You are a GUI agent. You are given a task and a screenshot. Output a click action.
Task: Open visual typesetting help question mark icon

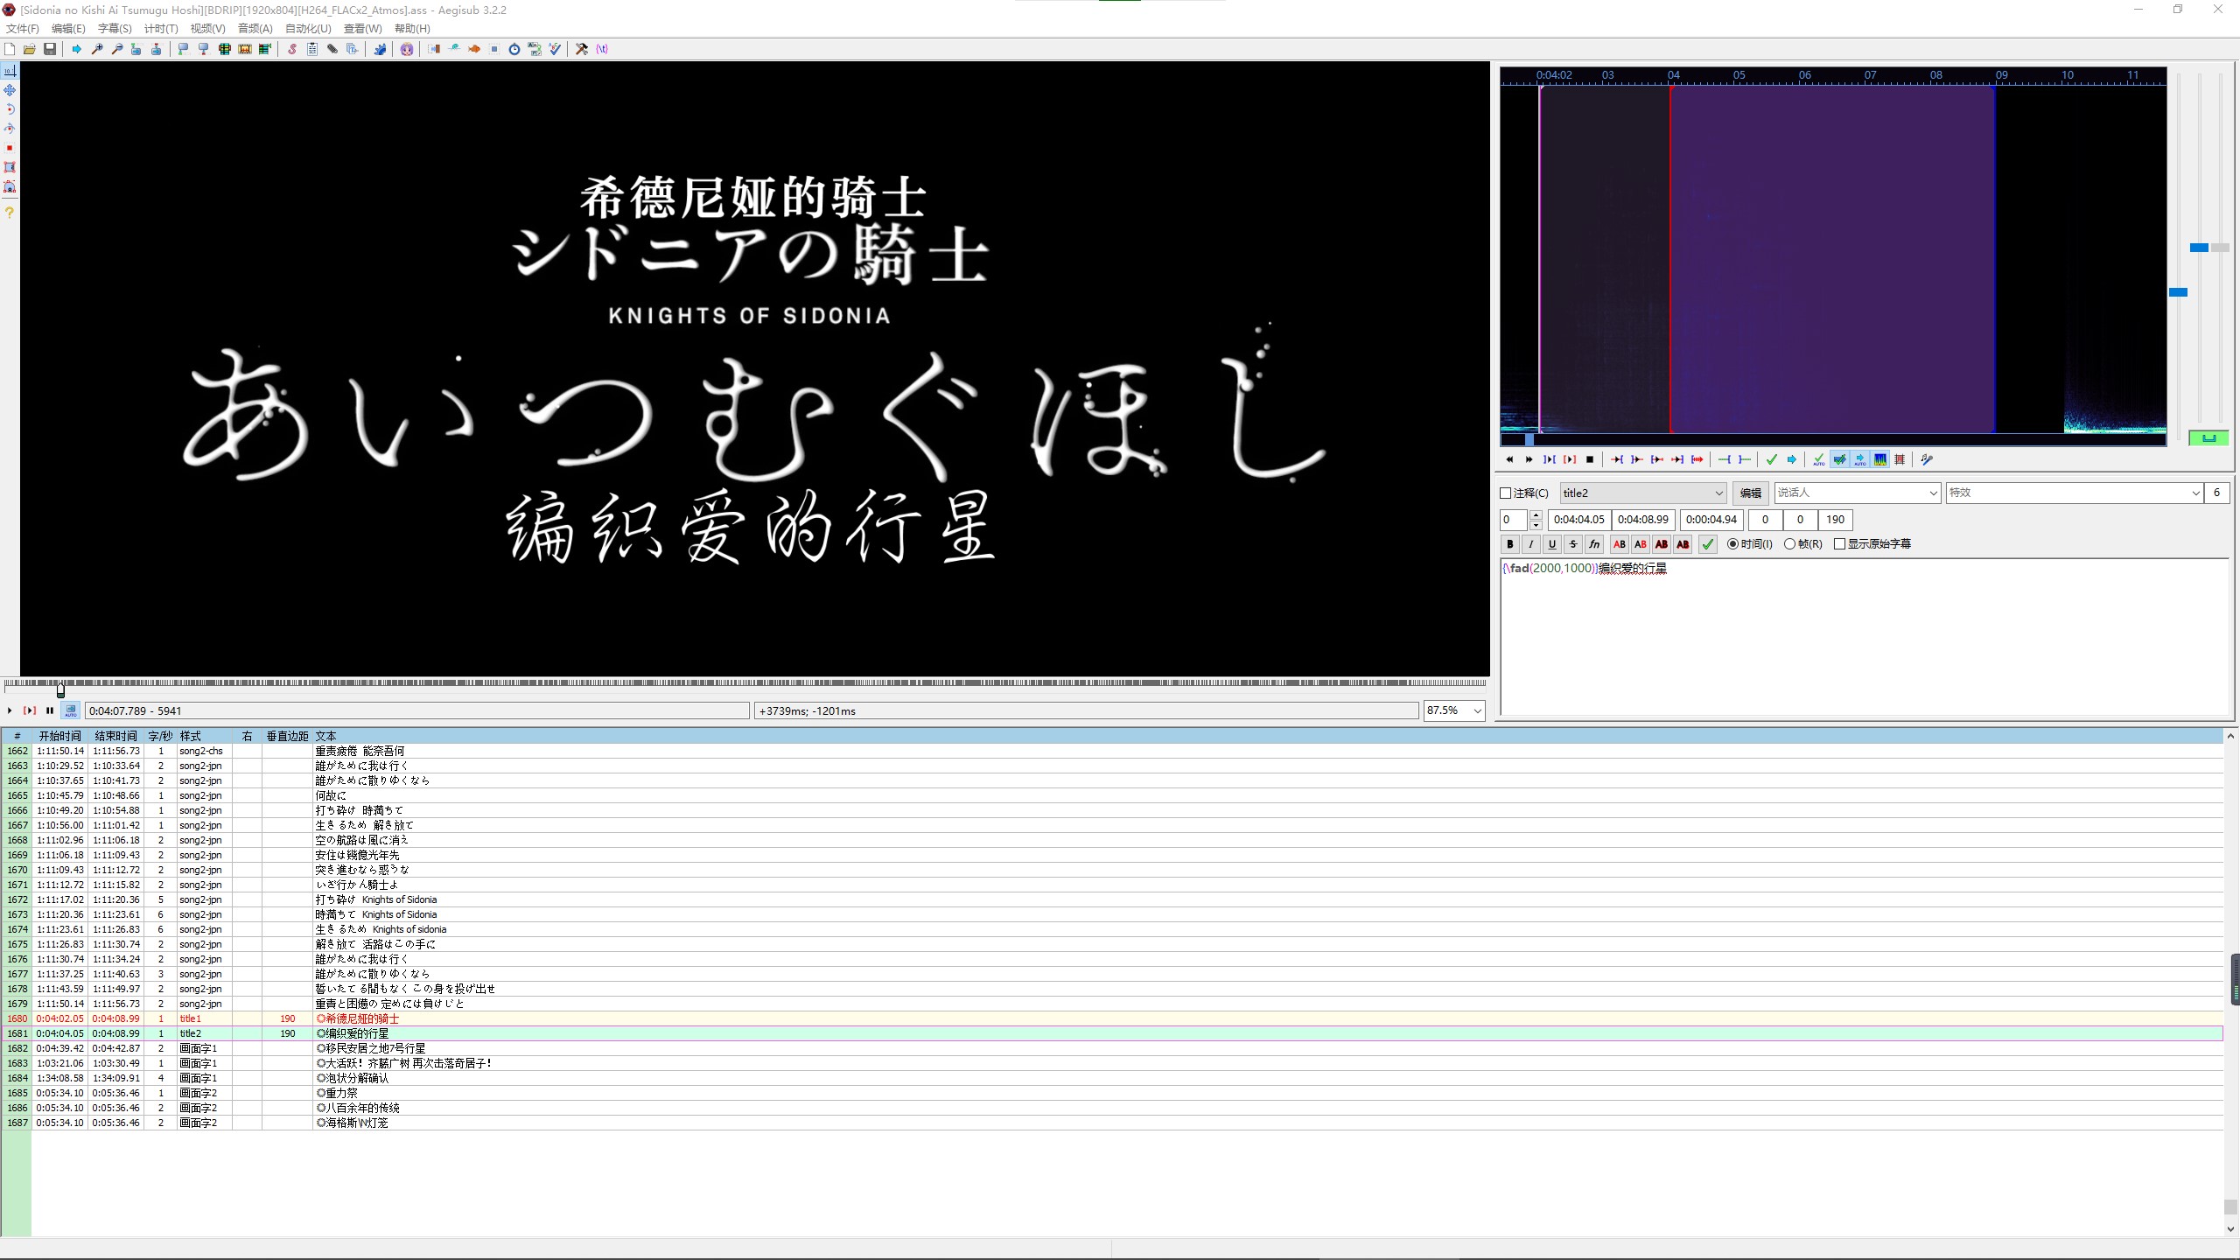click(x=10, y=213)
